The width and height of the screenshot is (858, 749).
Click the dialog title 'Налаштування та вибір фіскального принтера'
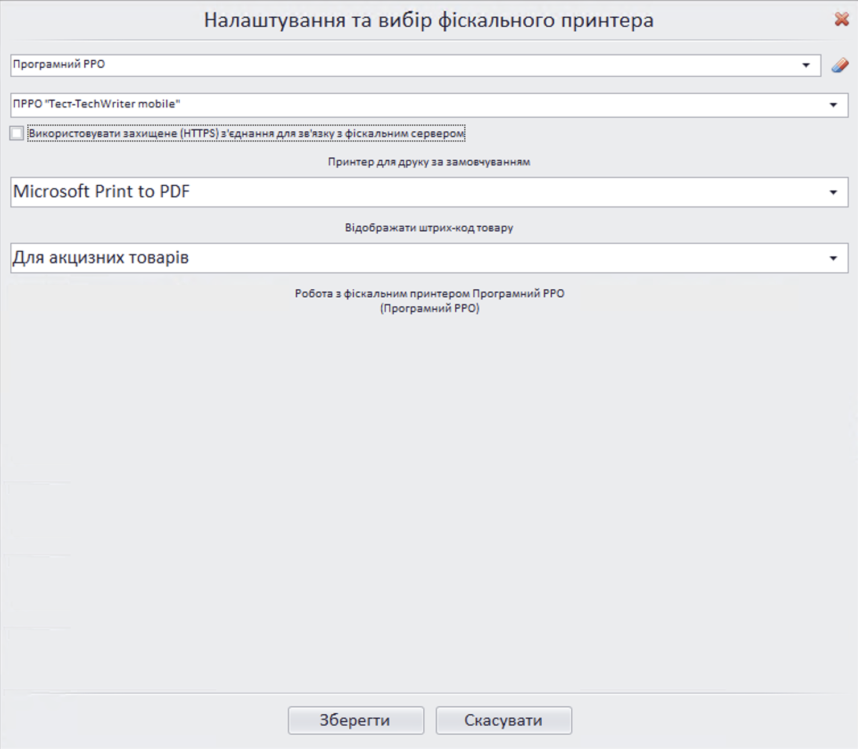(429, 20)
